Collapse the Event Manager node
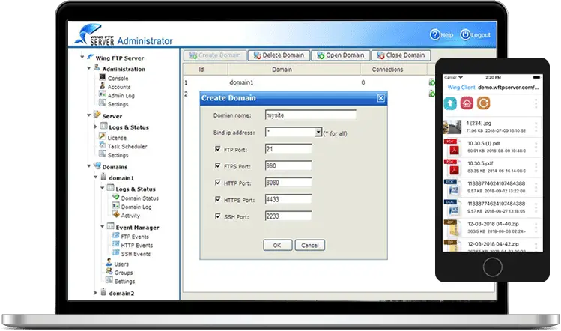The height and width of the screenshot is (331, 561). pos(103,226)
